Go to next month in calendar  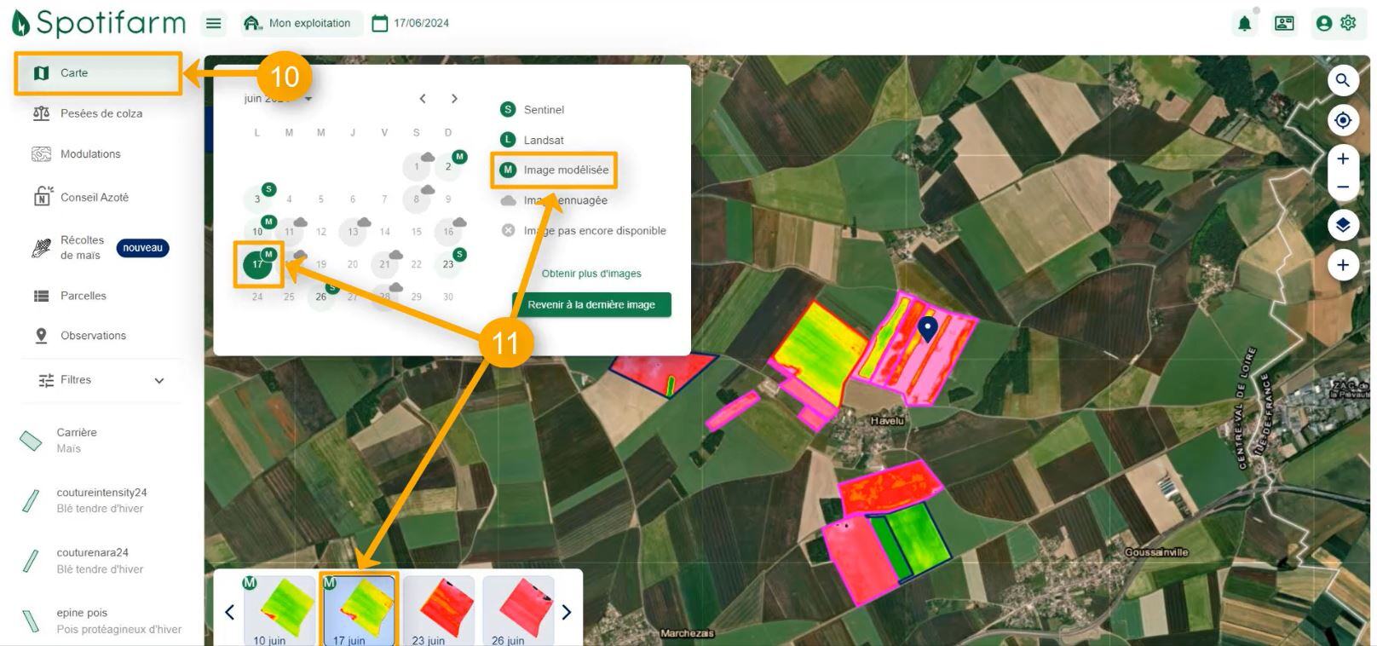pyautogui.click(x=454, y=99)
